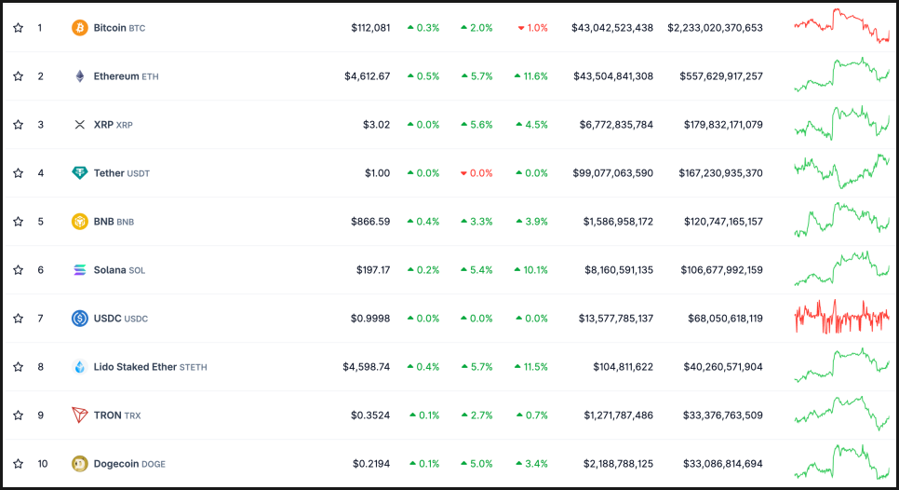Click the Tether logo icon
The width and height of the screenshot is (899, 490).
pyautogui.click(x=80, y=172)
